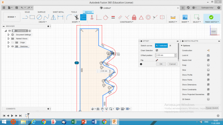
Task: Click the timeline Play button
Action: click(x=12, y=116)
